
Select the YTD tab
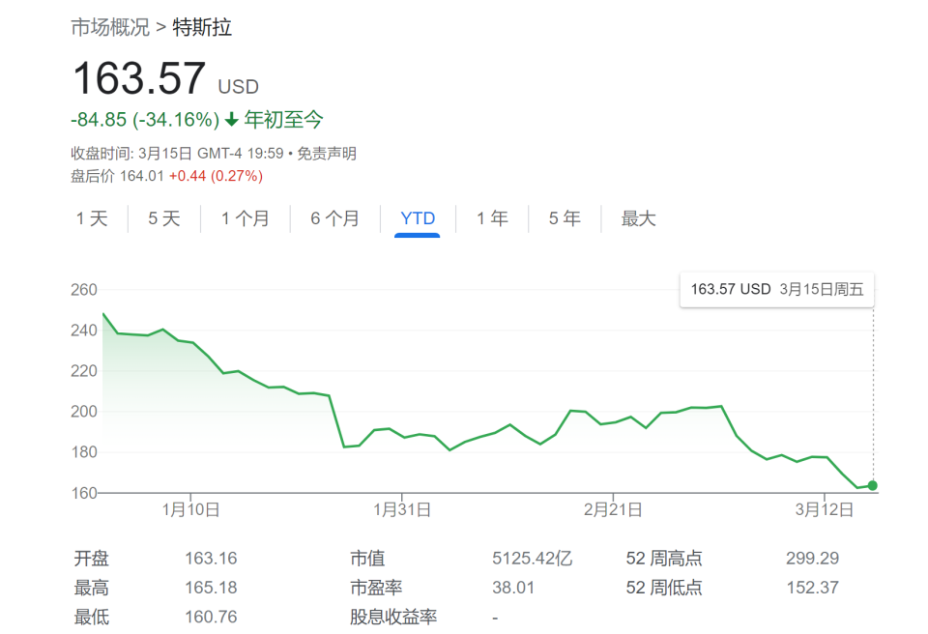tap(418, 218)
